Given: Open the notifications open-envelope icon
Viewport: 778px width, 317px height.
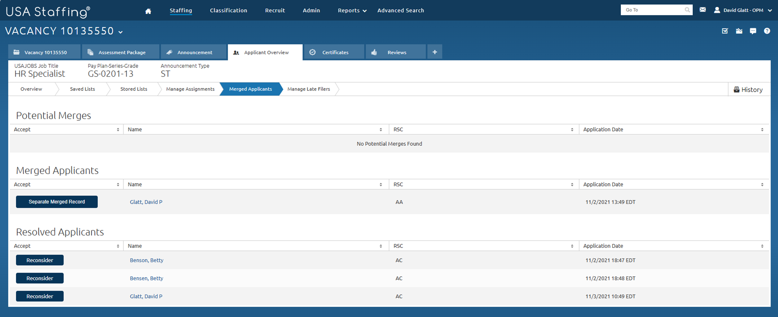Looking at the screenshot, I should (739, 31).
